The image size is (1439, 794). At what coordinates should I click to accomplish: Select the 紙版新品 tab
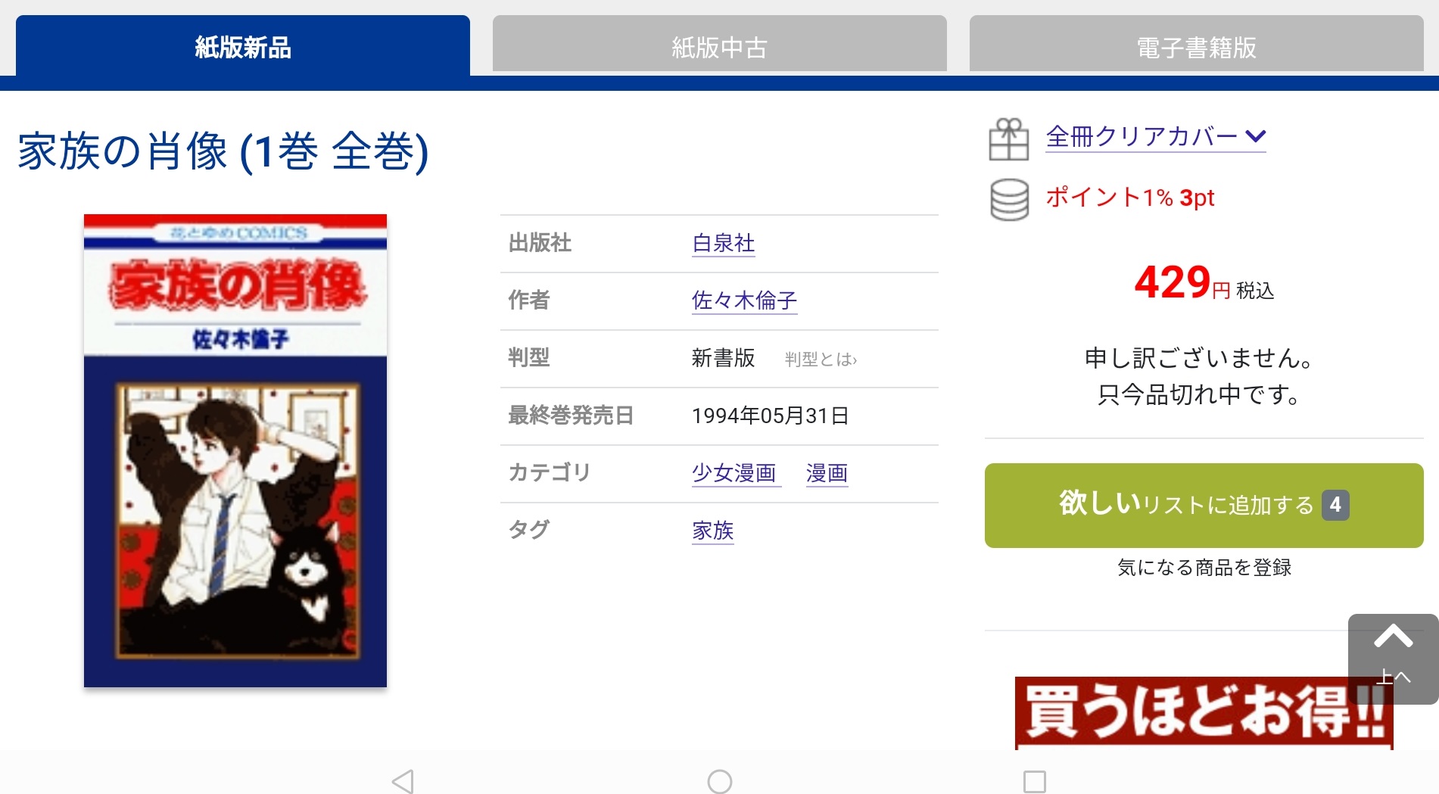pos(243,45)
